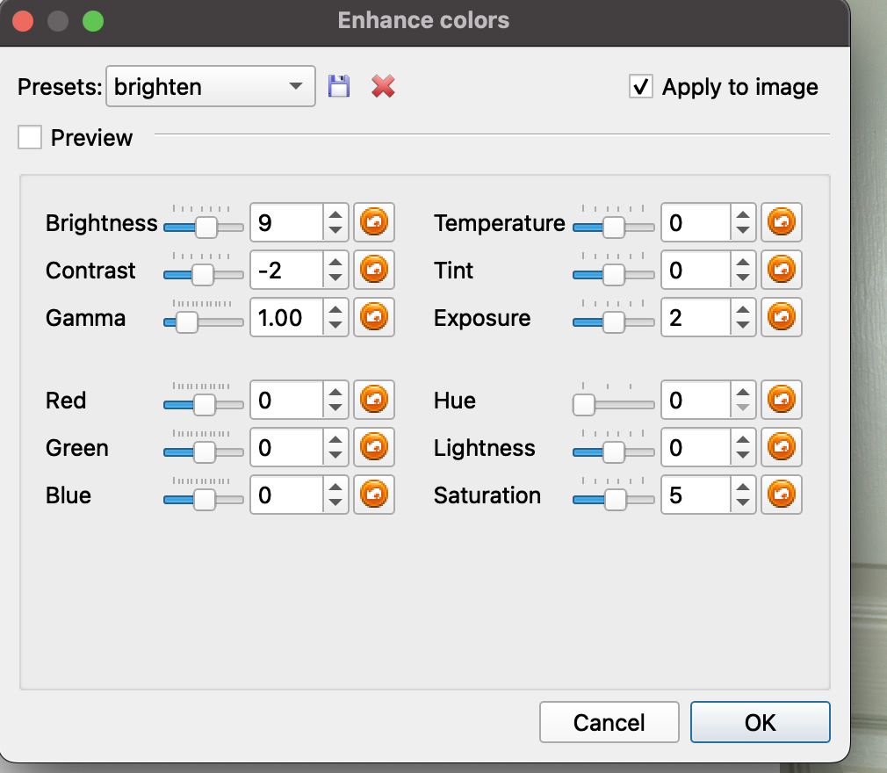Reset Saturation using orange icon

coord(781,495)
